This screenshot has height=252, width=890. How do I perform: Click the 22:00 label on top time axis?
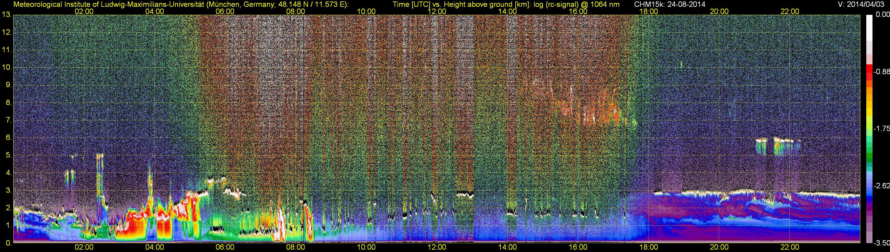pyautogui.click(x=790, y=11)
